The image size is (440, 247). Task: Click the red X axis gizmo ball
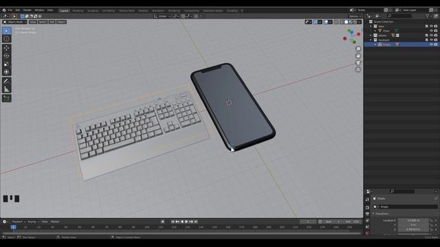[359, 34]
